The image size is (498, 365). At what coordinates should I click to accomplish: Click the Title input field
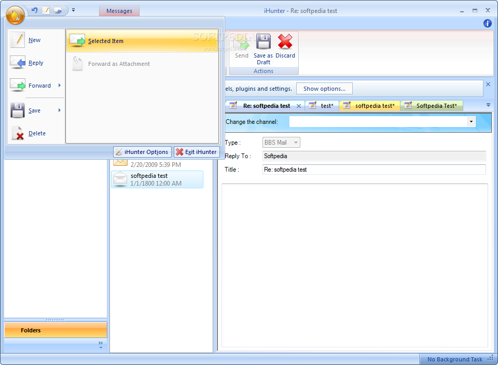374,170
